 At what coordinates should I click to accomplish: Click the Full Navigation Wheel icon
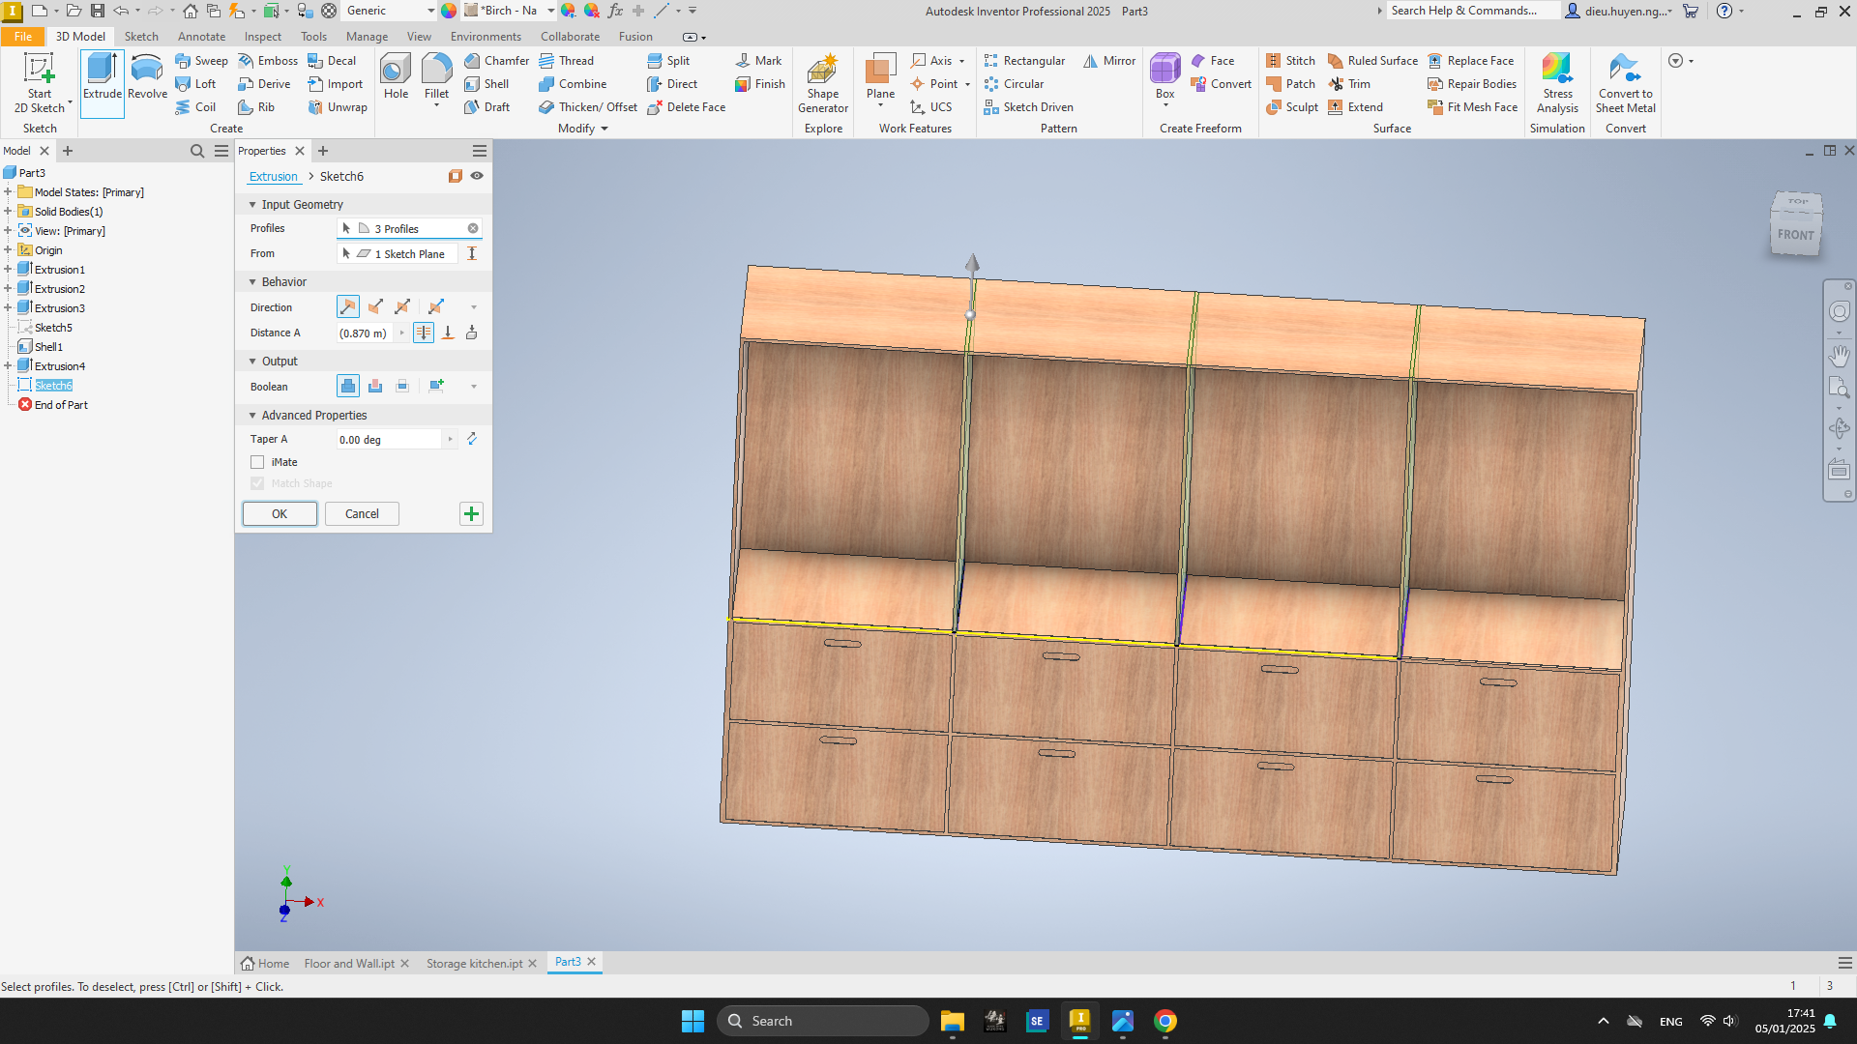[x=1839, y=311]
